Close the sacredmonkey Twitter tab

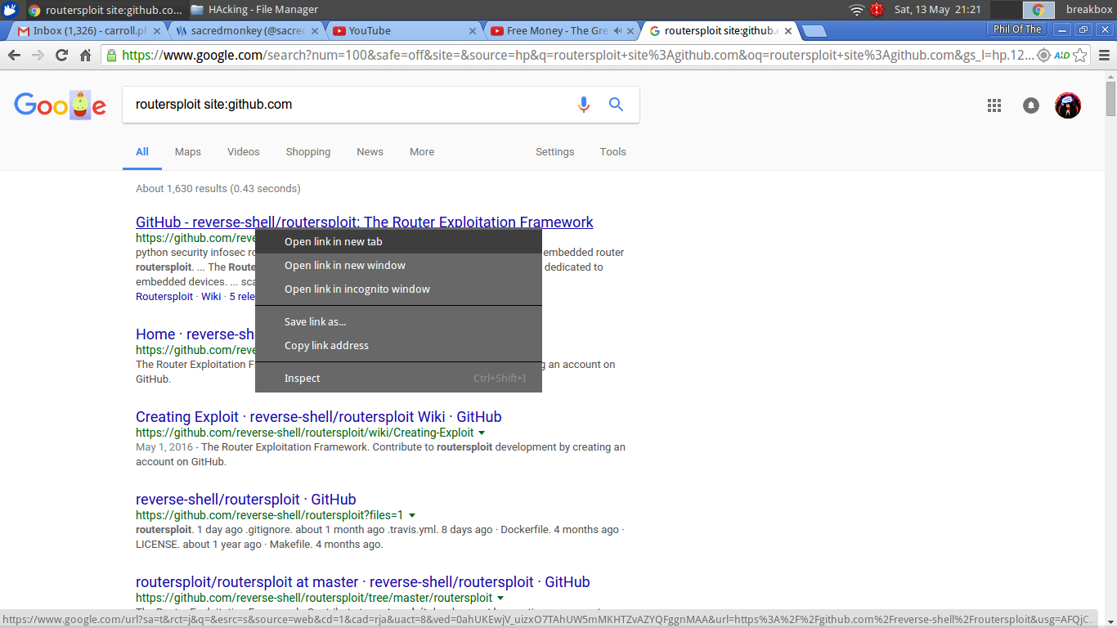315,31
